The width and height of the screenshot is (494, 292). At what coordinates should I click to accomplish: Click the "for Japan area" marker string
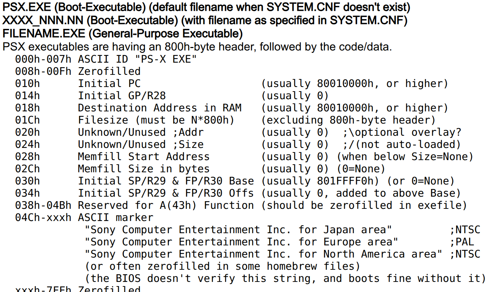pyautogui.click(x=239, y=230)
